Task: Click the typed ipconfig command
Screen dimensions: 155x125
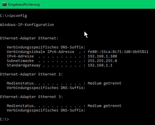Action: pyautogui.click(x=18, y=16)
